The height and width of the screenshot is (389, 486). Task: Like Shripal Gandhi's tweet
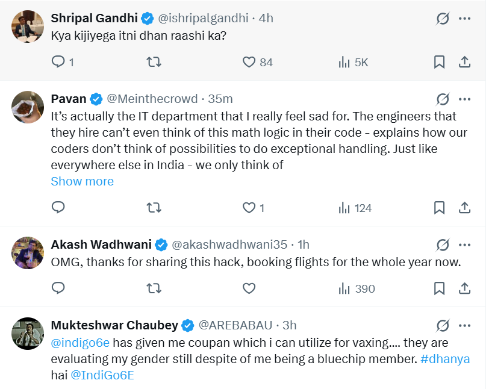[249, 62]
